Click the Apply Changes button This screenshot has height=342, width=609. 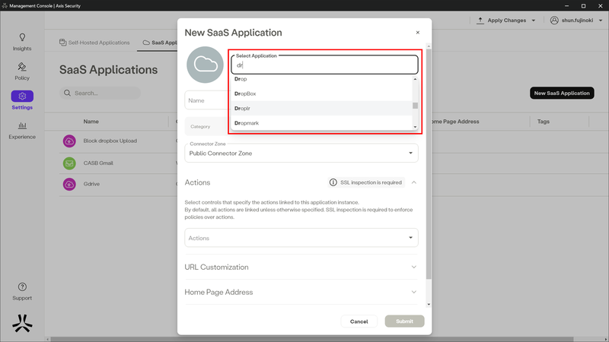[x=506, y=21]
